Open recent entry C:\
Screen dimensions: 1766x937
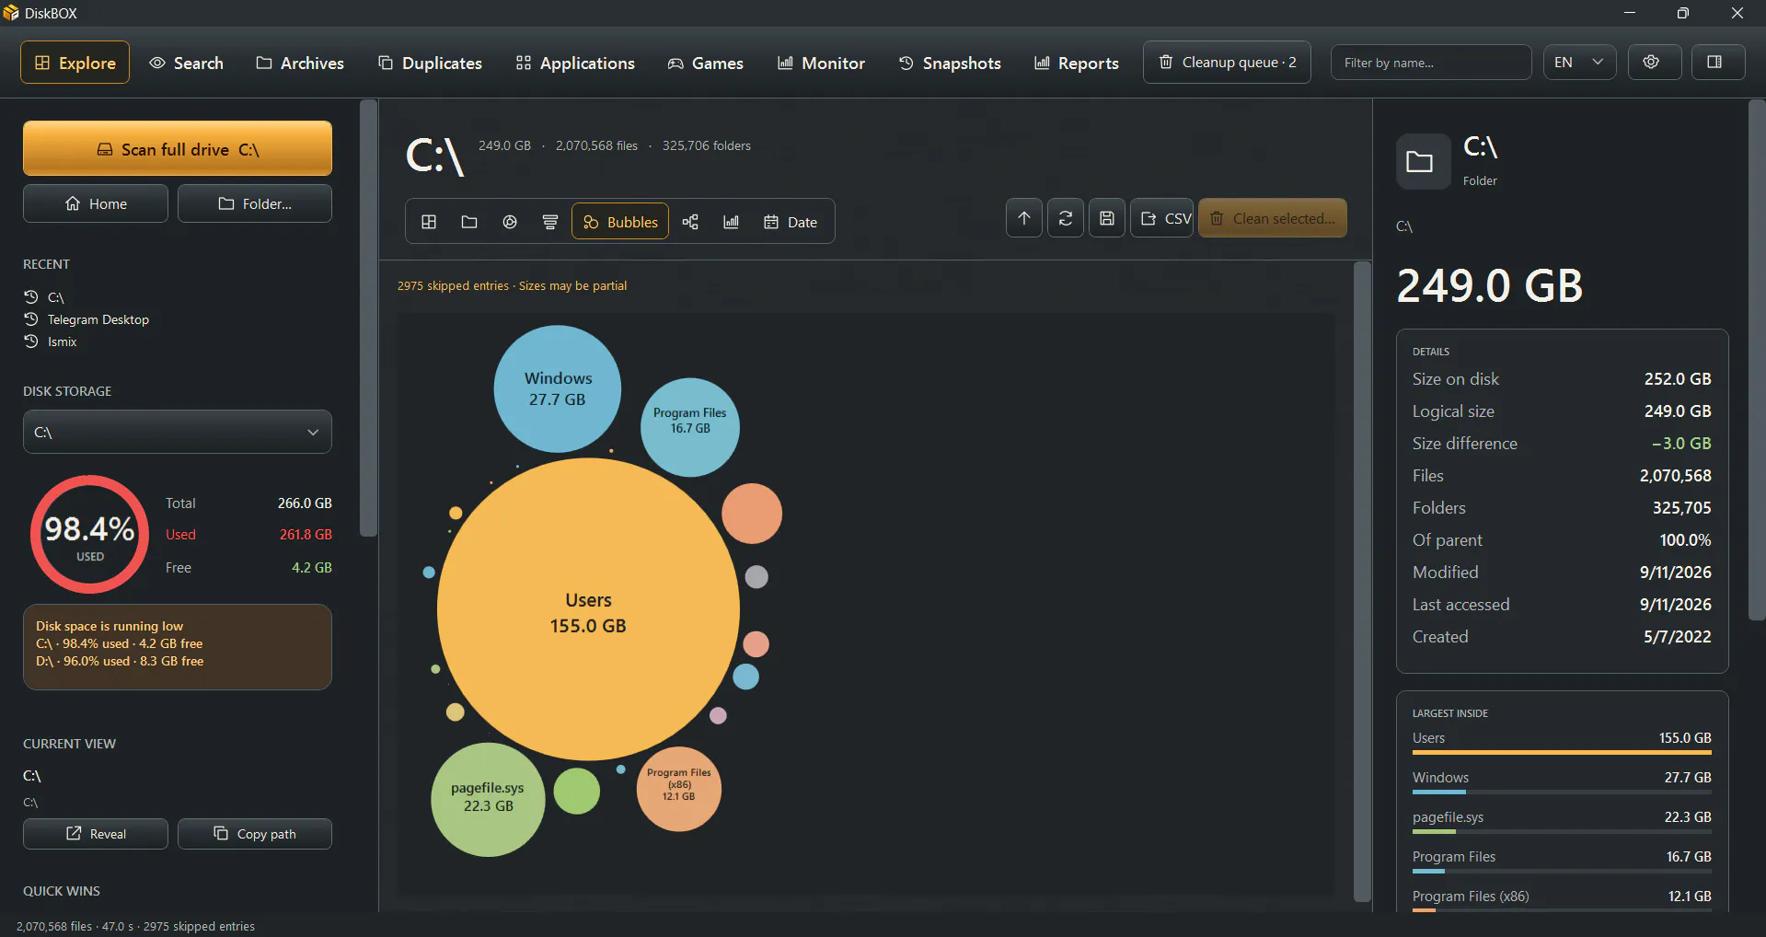pyautogui.click(x=44, y=297)
